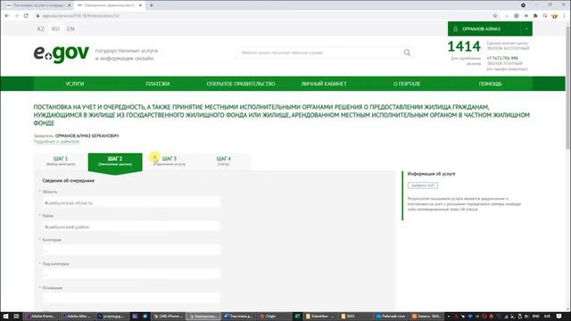Open a new browser tab with plus
Viewport: 571px width, 321px height.
[152, 5]
